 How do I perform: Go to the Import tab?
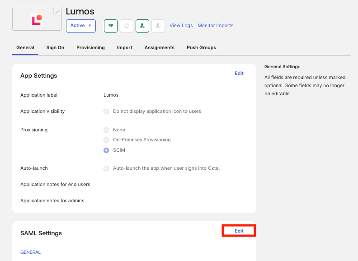pos(125,48)
